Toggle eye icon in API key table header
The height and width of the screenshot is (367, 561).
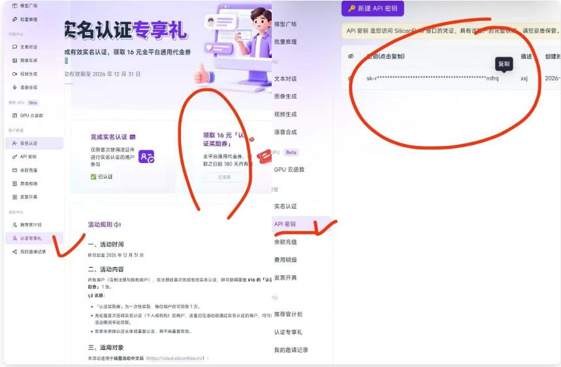[351, 56]
